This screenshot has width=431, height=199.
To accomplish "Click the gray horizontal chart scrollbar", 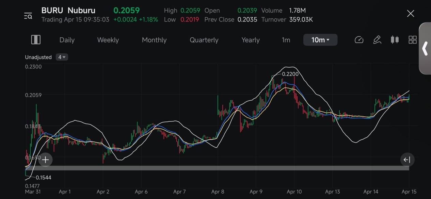I will [217, 168].
